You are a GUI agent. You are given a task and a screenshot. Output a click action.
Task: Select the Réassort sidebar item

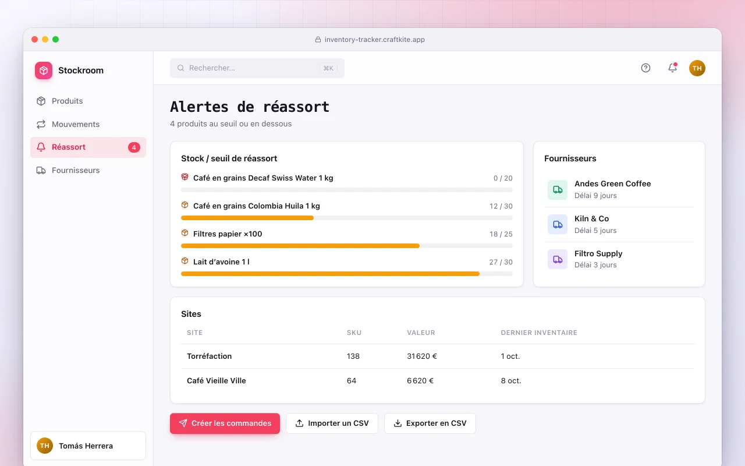[x=88, y=147]
